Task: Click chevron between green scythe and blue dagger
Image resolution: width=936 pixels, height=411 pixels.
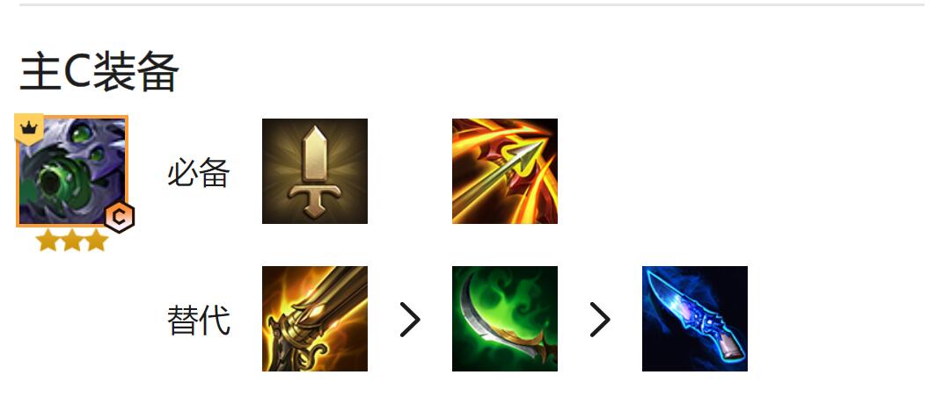Action: [600, 320]
